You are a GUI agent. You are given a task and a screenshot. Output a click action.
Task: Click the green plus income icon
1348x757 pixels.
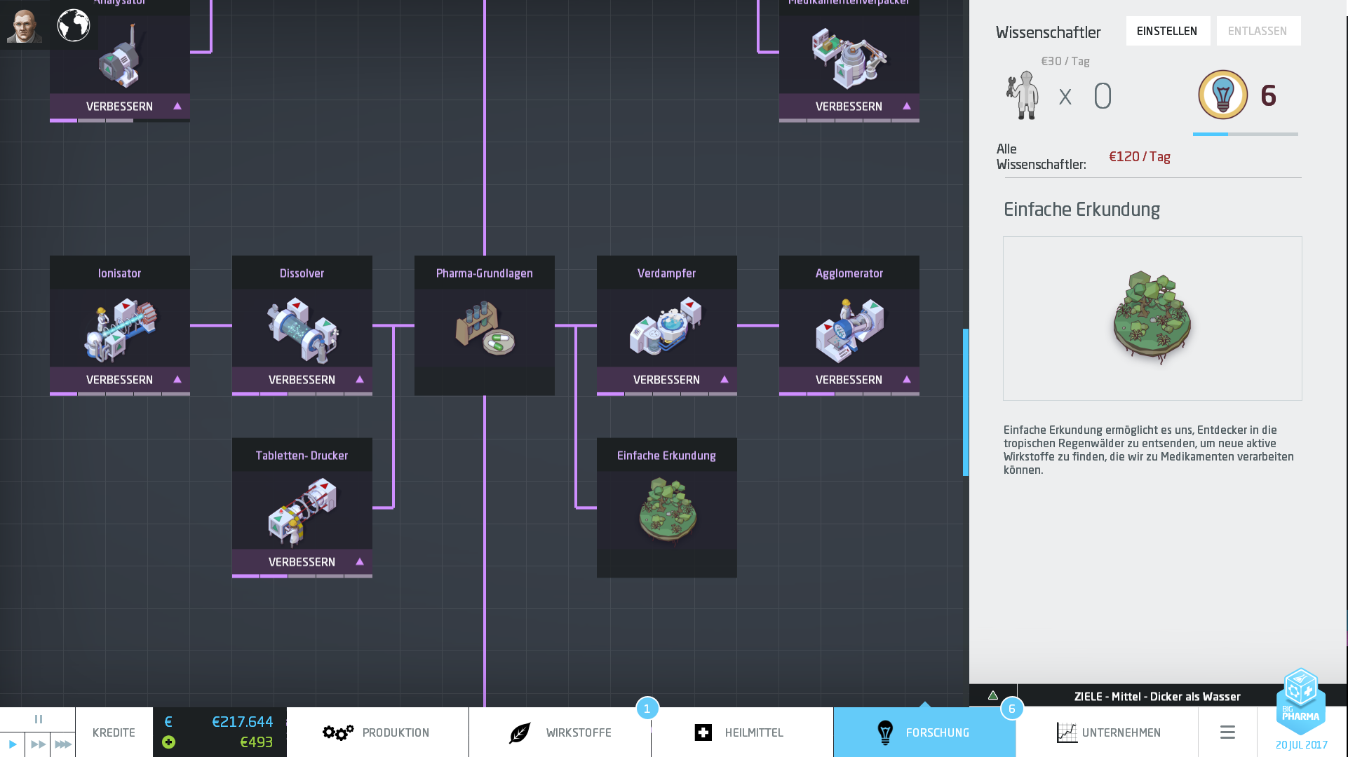[x=168, y=742]
